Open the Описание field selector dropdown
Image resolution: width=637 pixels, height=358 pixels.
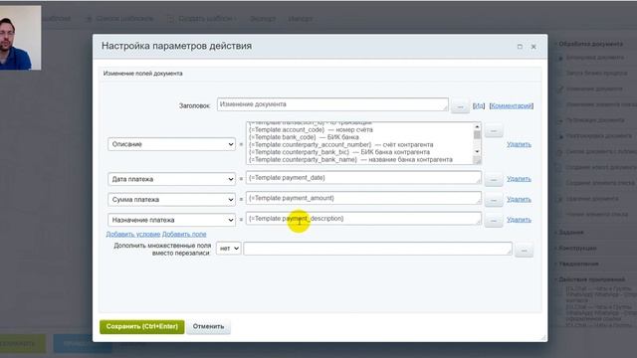tap(171, 144)
